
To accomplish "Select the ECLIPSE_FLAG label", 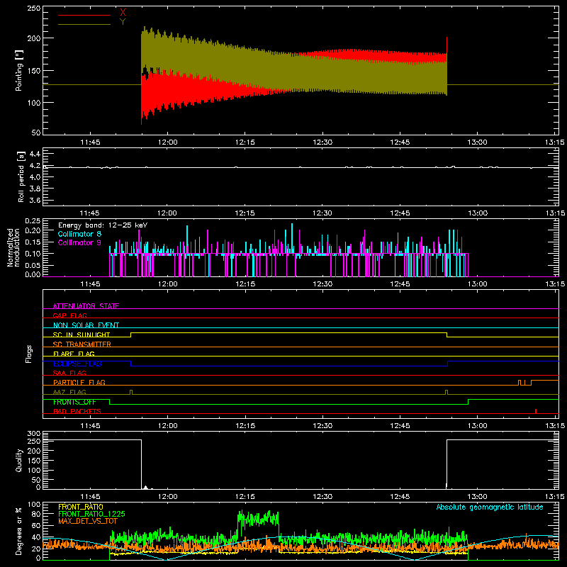I will click(77, 364).
